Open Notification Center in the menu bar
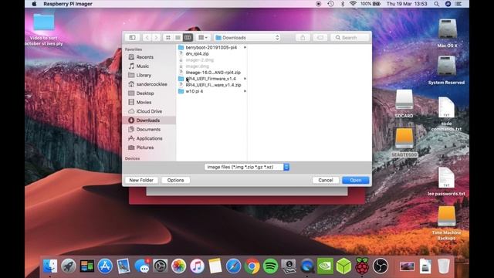This screenshot has width=494, height=278. 458,4
